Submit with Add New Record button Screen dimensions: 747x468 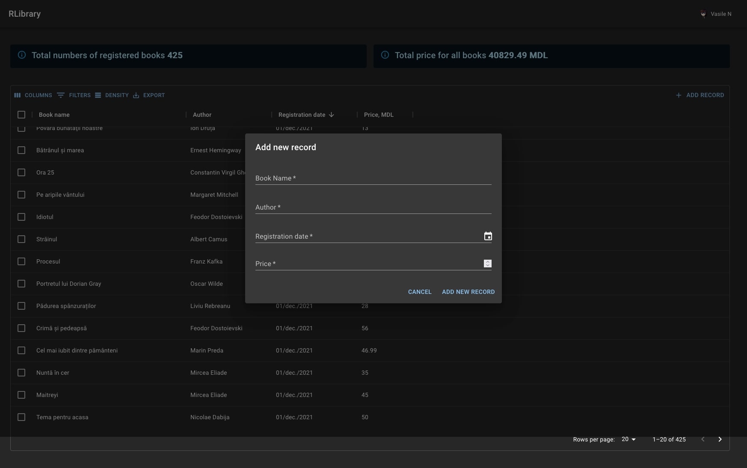468,292
